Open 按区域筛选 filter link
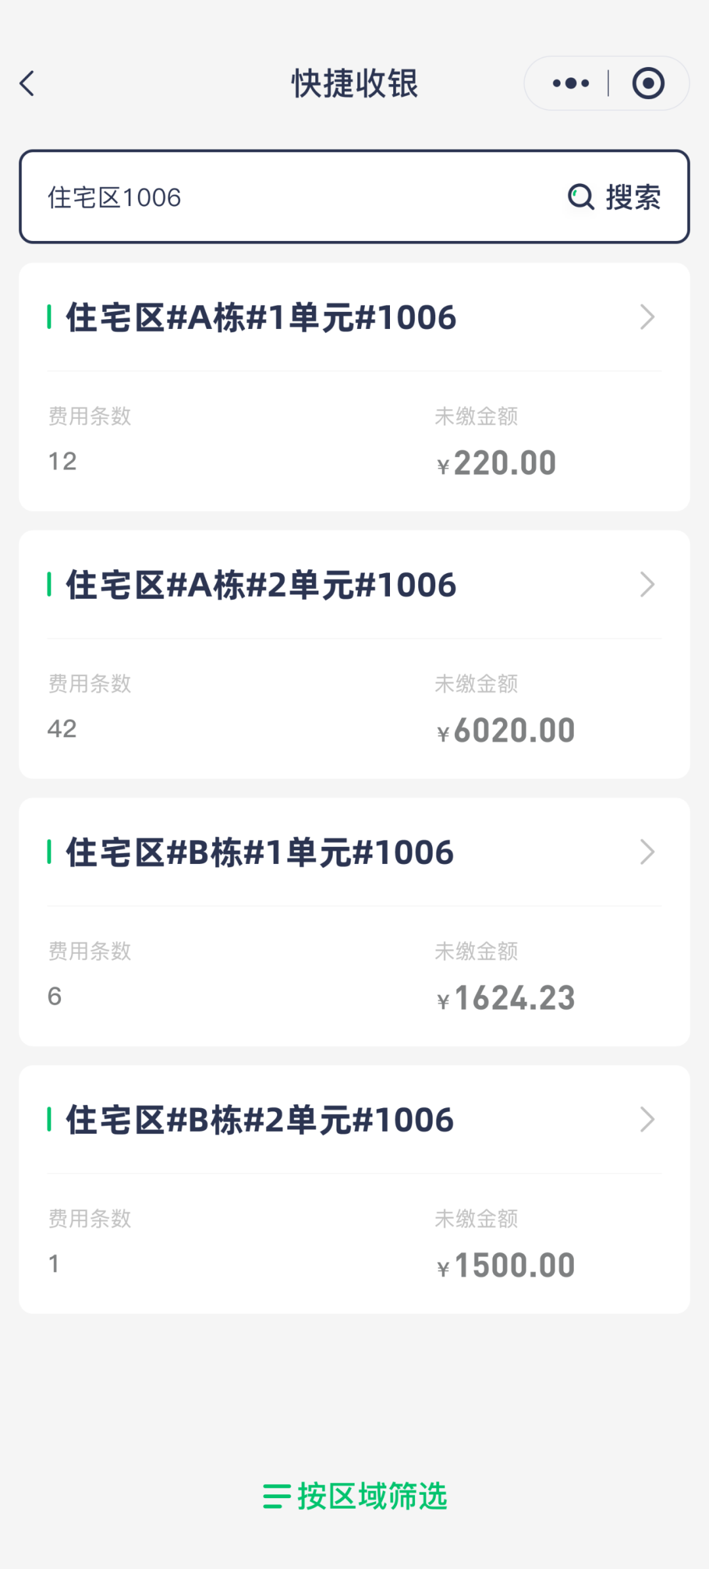The height and width of the screenshot is (1569, 709). [x=372, y=1496]
